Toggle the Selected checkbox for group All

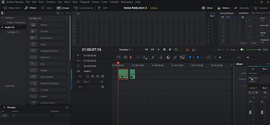click(x=52, y=116)
